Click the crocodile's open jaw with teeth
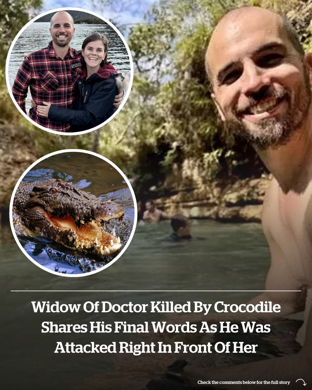This screenshot has width=312, height=390. coord(87,231)
